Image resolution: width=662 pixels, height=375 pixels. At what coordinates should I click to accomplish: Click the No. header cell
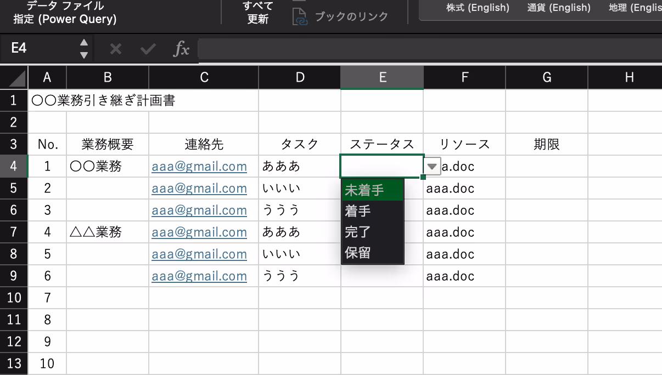point(47,144)
